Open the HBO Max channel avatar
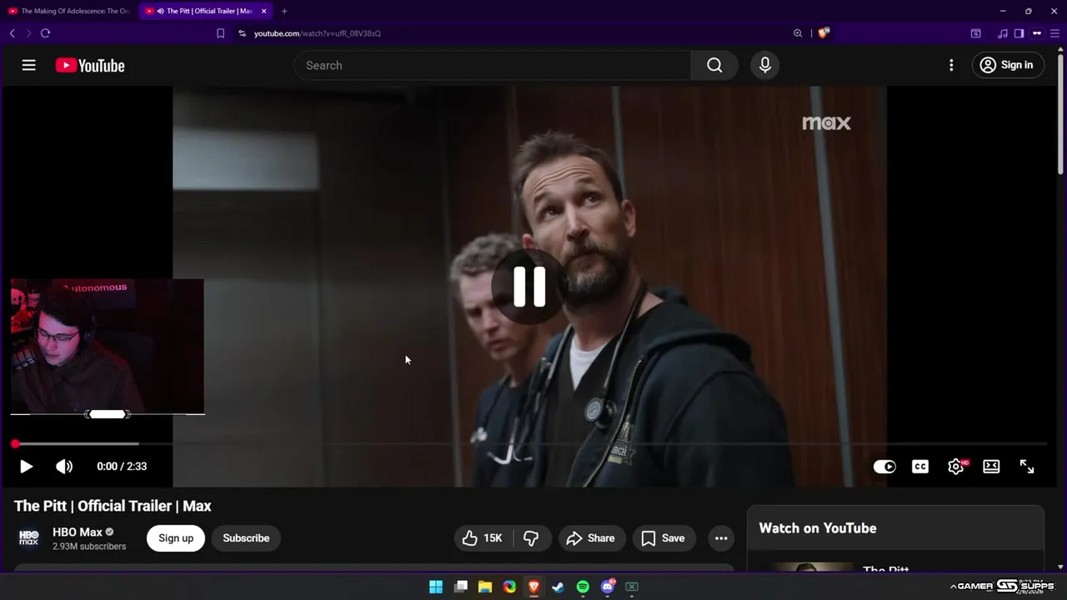Screen dimensions: 1067x600 coord(29,537)
